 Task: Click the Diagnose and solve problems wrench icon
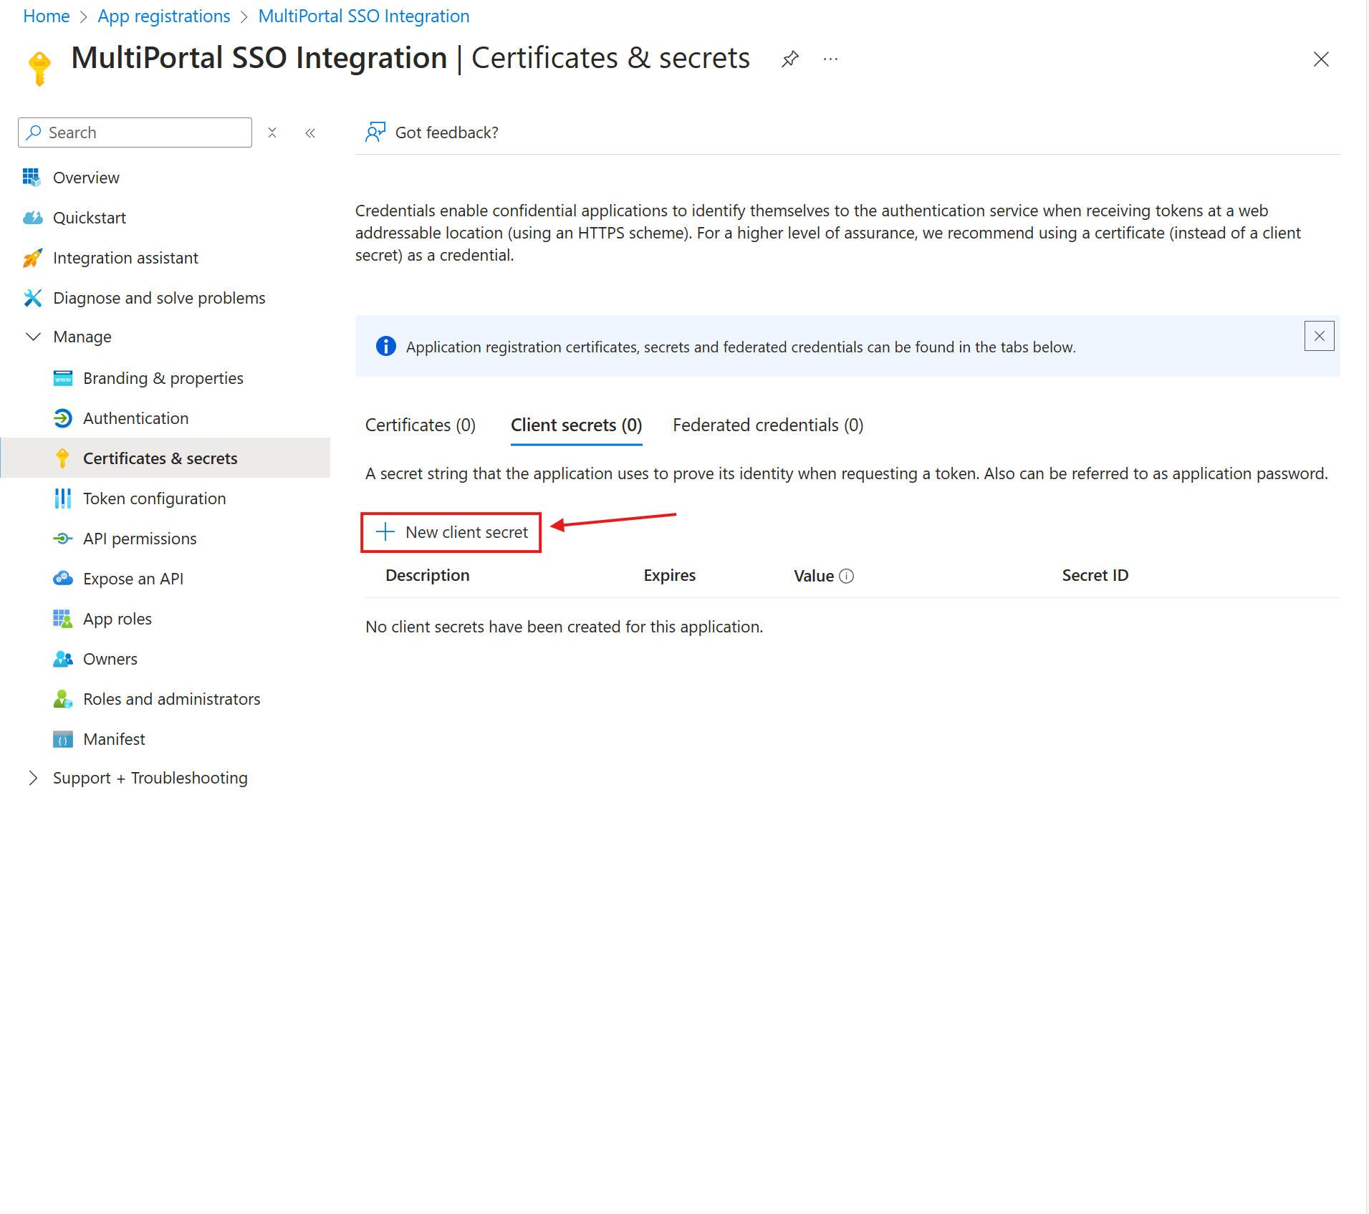click(x=32, y=298)
